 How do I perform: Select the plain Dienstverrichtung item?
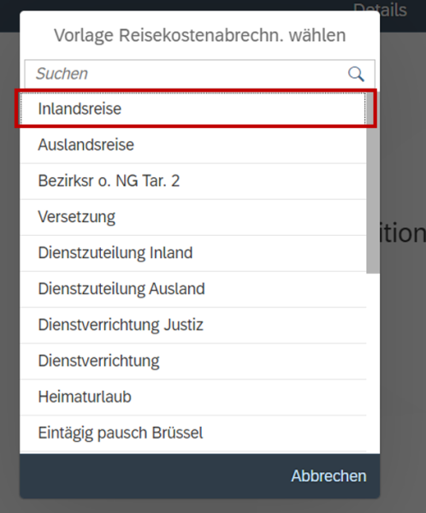coord(193,361)
